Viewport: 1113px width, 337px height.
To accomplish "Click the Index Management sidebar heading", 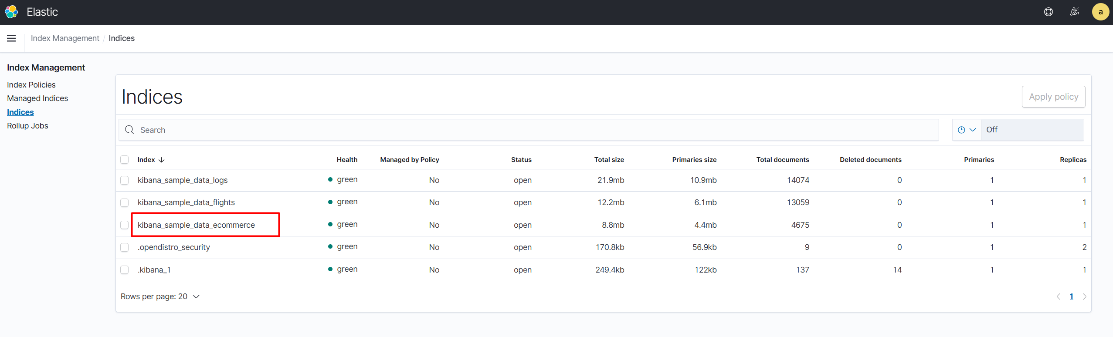I will 46,67.
